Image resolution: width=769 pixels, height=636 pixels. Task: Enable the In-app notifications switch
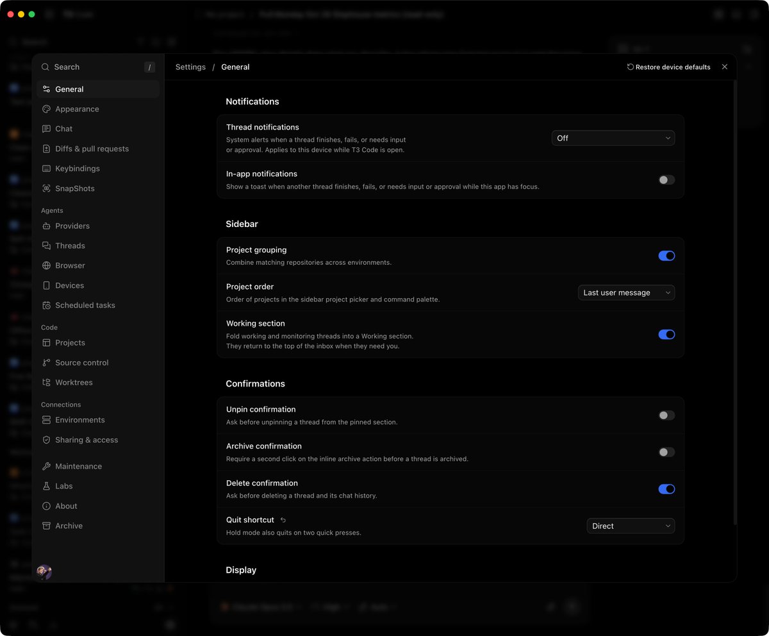point(666,180)
